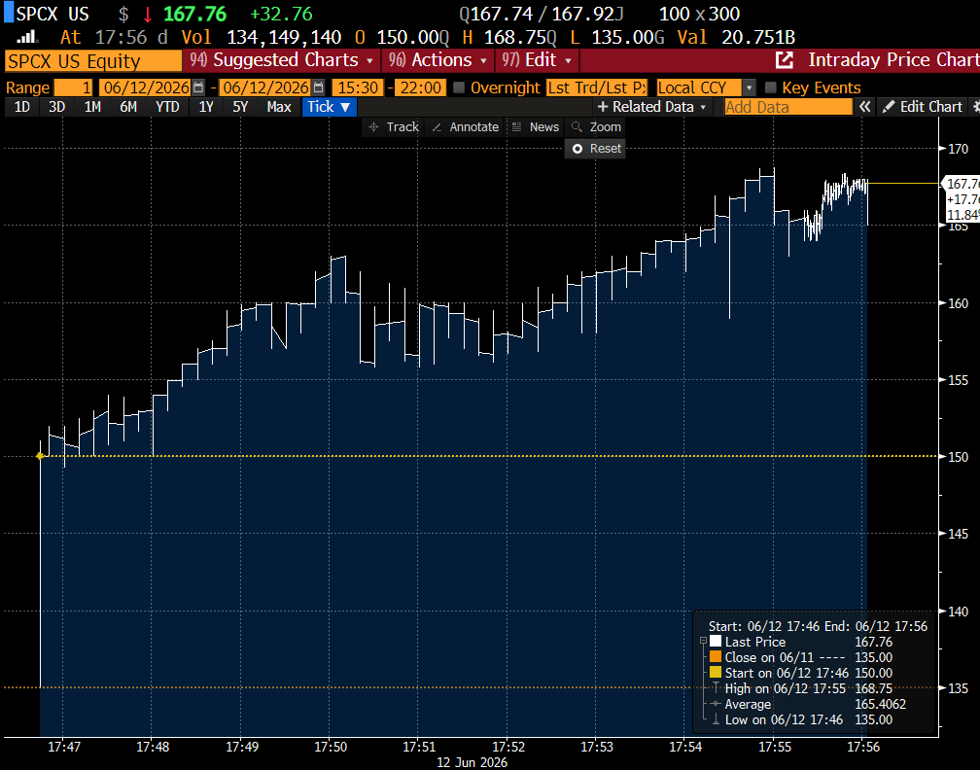Switch to the 5Y range tab
Viewport: 980px width, 770px height.
coord(241,107)
